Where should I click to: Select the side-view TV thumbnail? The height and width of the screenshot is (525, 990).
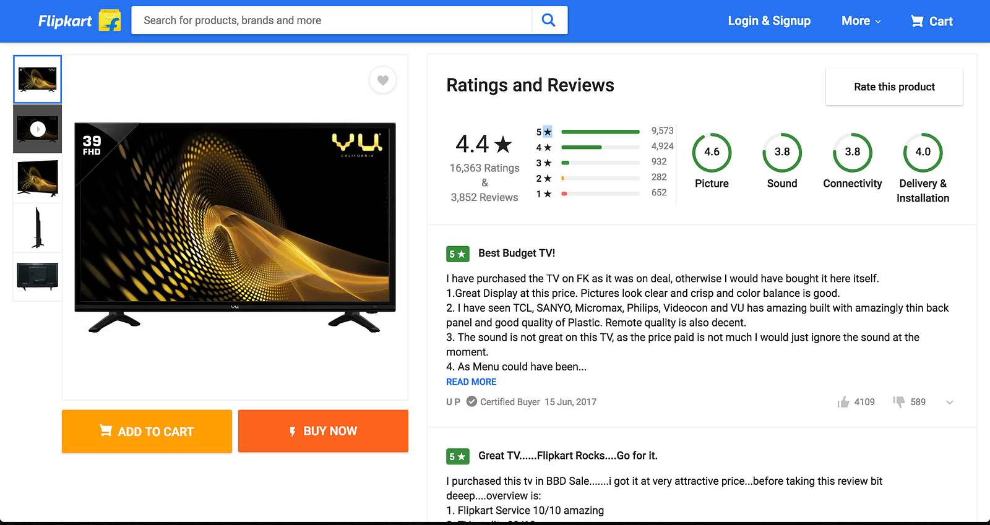click(38, 228)
